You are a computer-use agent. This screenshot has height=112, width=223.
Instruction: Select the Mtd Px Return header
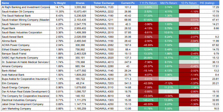coord(168,3)
